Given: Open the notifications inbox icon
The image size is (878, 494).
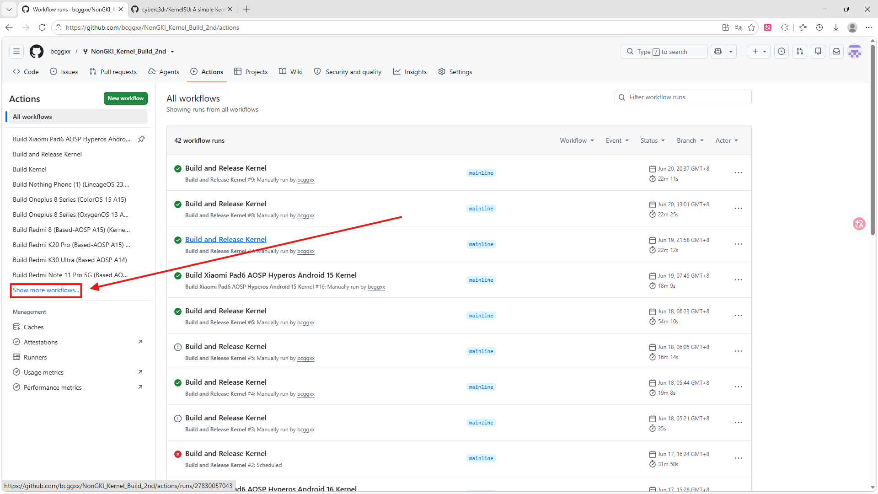Looking at the screenshot, I should pos(836,51).
